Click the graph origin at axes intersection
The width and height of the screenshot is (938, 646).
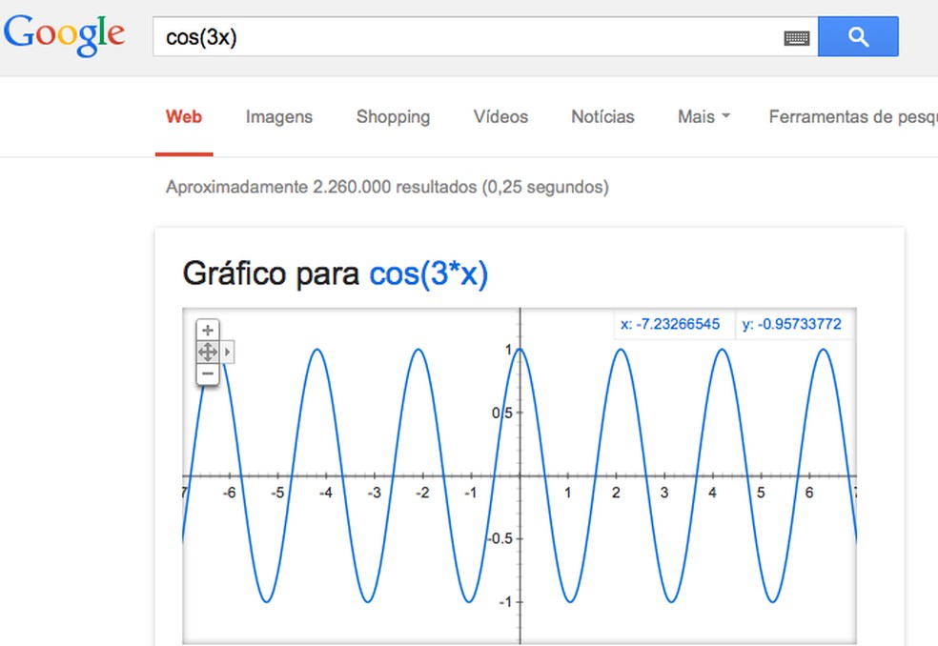pyautogui.click(x=520, y=475)
